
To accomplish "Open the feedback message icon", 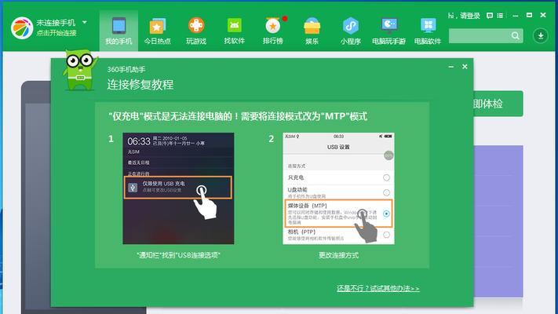I will (490, 16).
